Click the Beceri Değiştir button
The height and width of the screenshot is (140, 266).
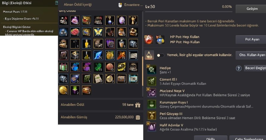coord(255,68)
